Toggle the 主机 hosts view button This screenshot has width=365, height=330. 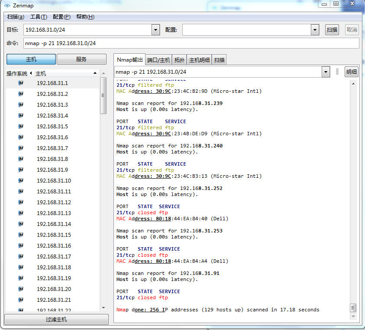(x=31, y=59)
